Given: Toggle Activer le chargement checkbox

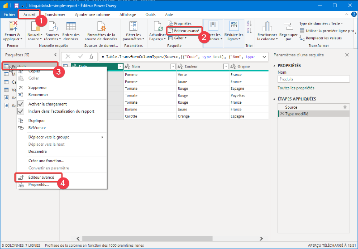Looking at the screenshot, I should pyautogui.click(x=21, y=104).
